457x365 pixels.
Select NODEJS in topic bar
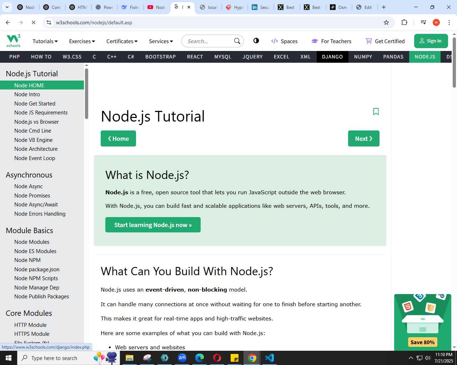click(x=425, y=57)
